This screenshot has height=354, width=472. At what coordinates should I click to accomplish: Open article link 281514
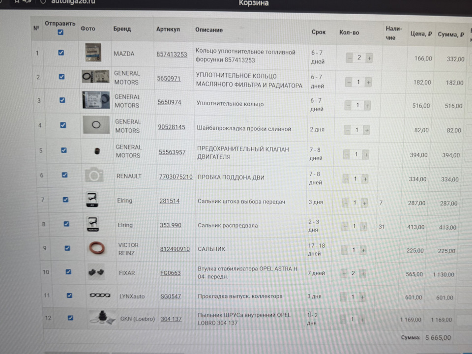(x=170, y=201)
